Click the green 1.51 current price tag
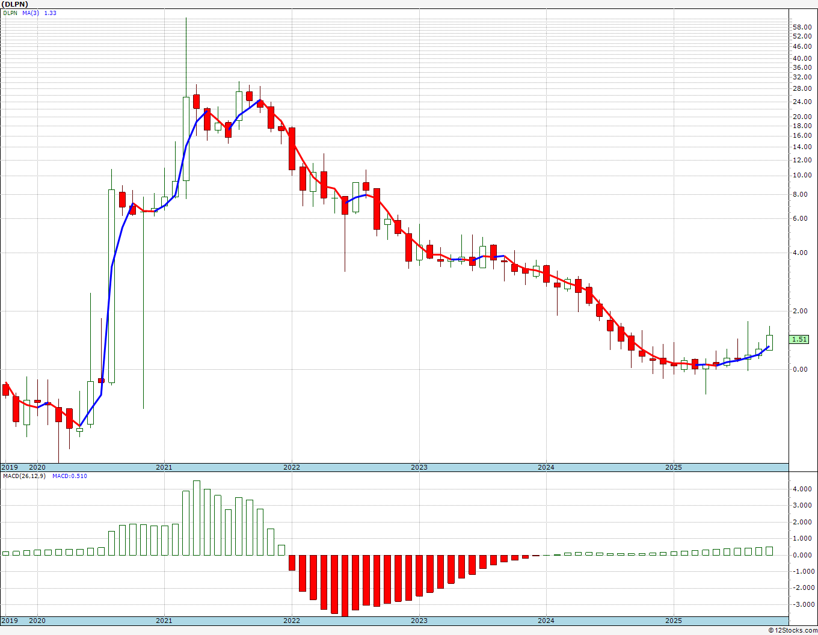The image size is (818, 635). pyautogui.click(x=799, y=339)
